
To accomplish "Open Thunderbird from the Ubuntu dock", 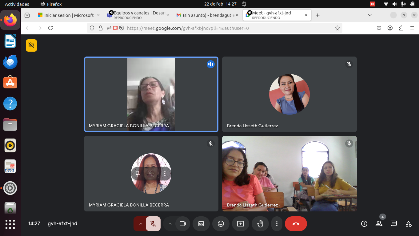I will tap(10, 62).
